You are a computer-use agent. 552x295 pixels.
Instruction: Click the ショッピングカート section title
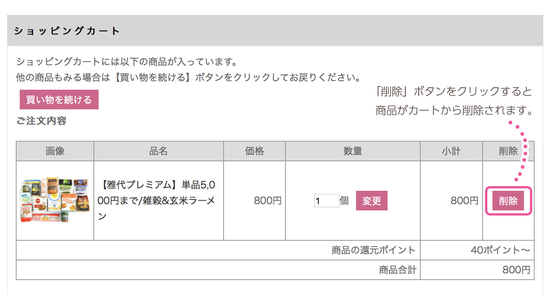pyautogui.click(x=67, y=31)
